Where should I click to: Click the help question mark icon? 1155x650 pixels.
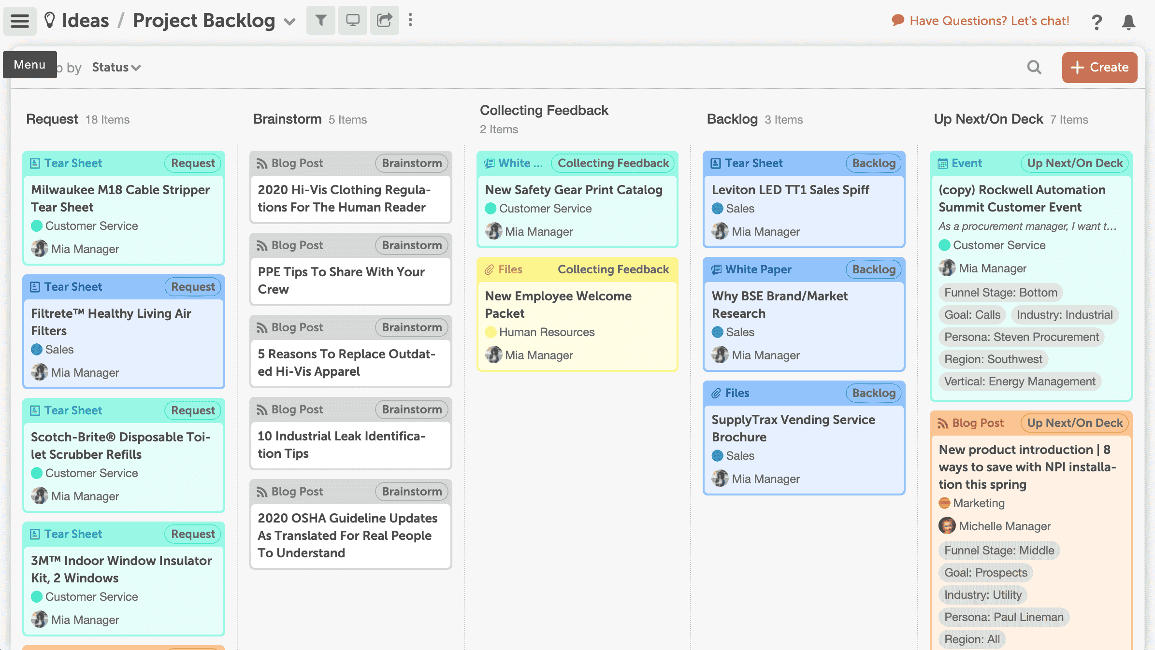click(x=1097, y=21)
